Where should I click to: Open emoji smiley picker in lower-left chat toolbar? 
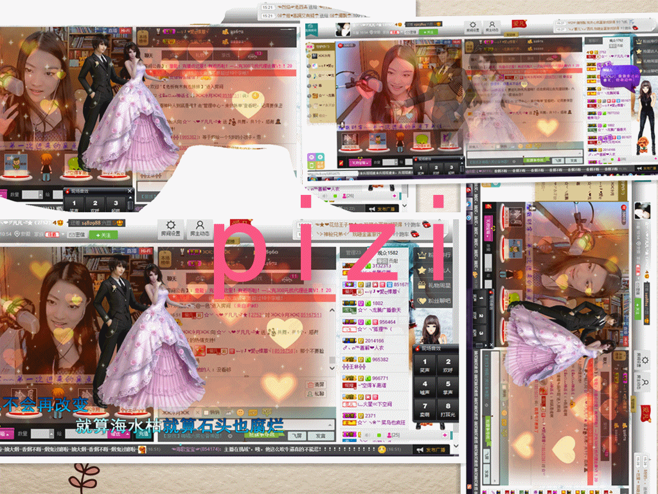[x=240, y=413]
